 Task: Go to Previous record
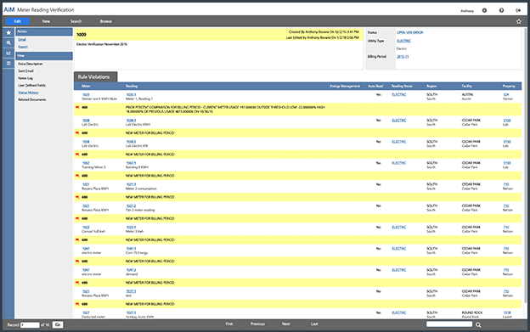[257, 324]
